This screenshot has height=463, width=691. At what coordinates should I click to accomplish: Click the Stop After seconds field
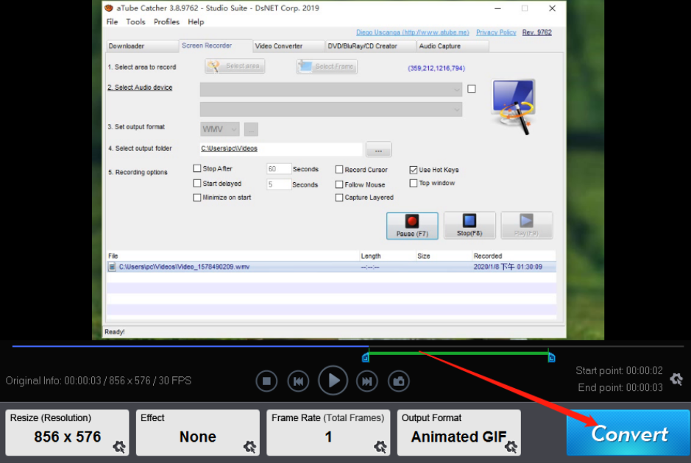click(278, 169)
